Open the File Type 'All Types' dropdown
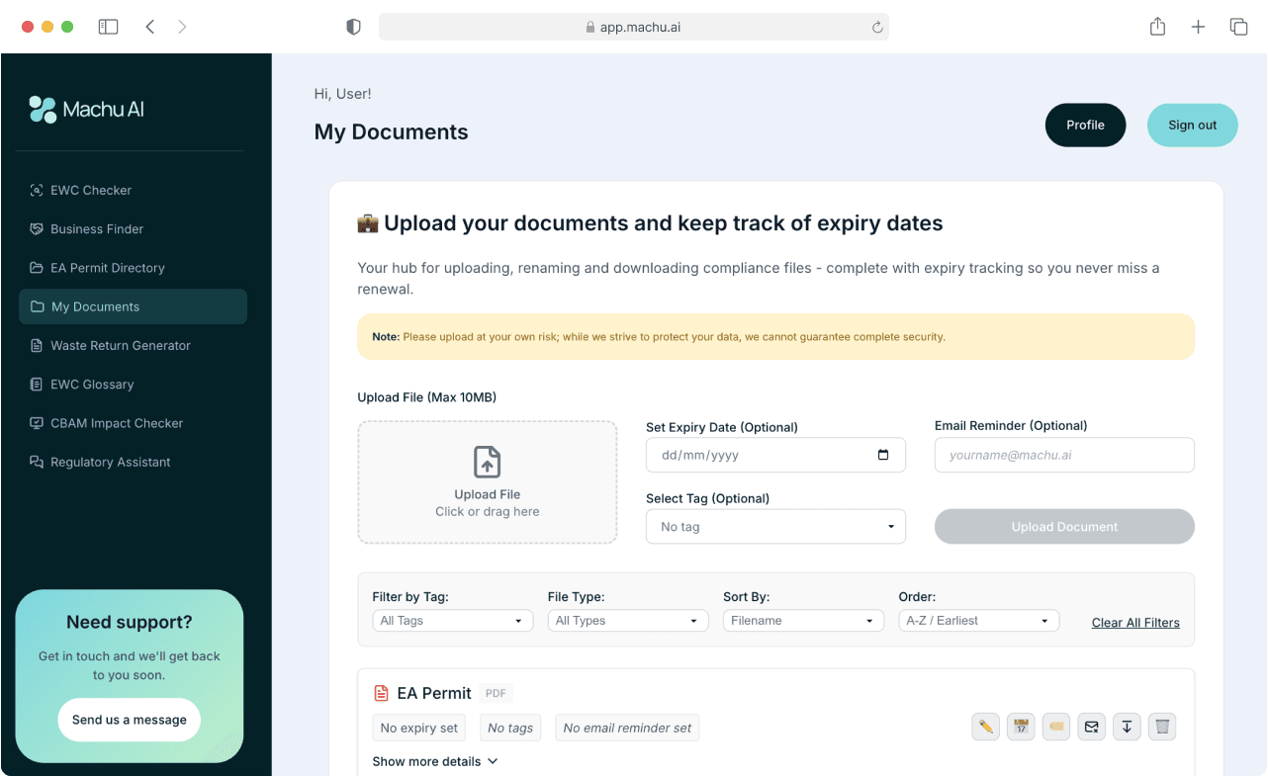Viewport: 1268px width, 777px height. coord(628,621)
